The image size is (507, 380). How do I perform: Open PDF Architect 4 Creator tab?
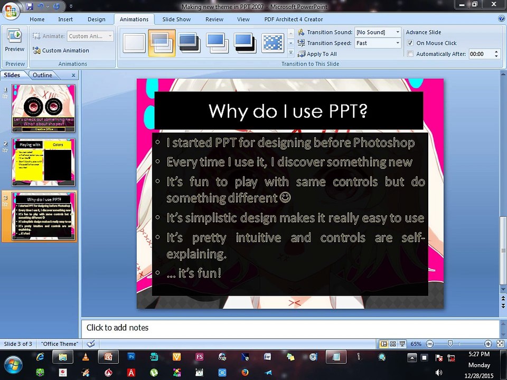[x=294, y=20]
